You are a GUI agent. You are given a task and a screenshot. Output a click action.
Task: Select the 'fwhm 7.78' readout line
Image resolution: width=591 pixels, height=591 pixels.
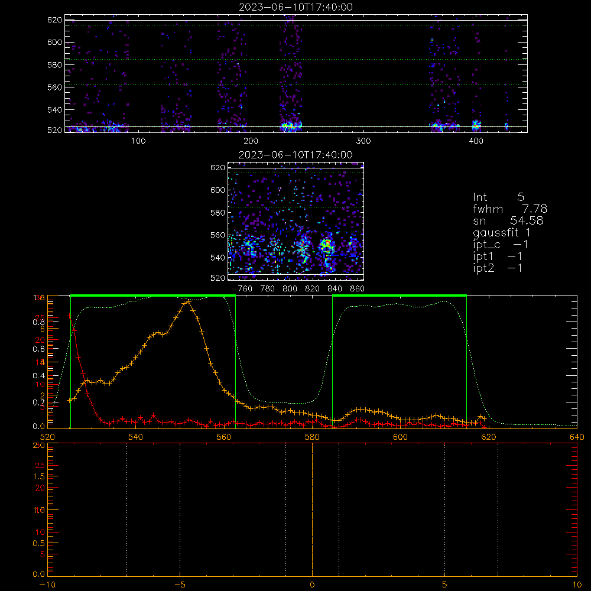(x=510, y=209)
